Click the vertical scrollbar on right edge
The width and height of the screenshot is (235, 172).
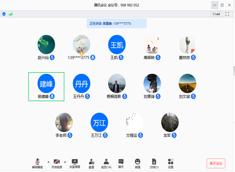coord(234,71)
